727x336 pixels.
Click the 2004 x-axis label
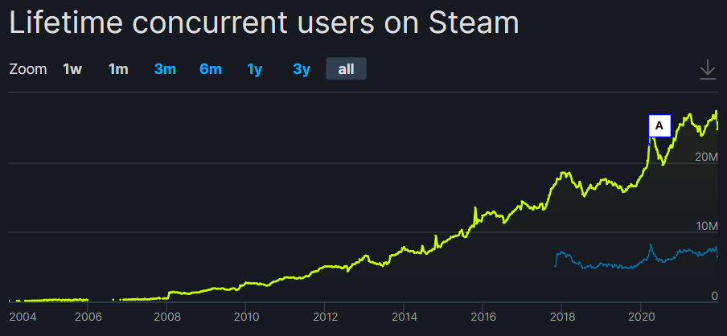21,318
